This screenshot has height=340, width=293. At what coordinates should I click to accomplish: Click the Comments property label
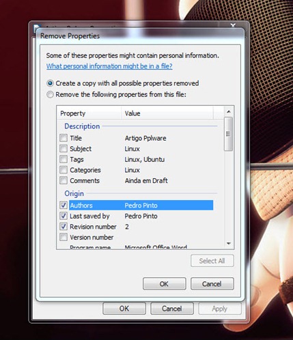coord(85,181)
